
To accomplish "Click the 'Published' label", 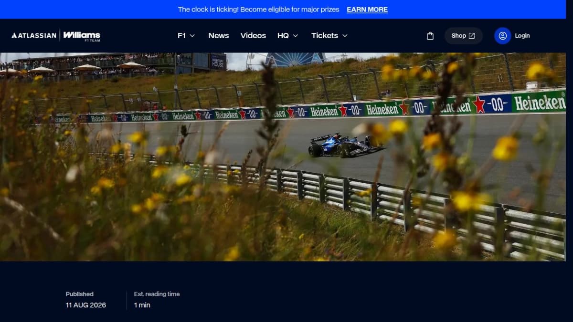I will click(80, 294).
